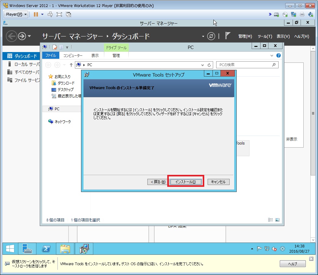Screen dimensions: 318x275
Task: Click the Install (インストール) button
Action: 186,182
